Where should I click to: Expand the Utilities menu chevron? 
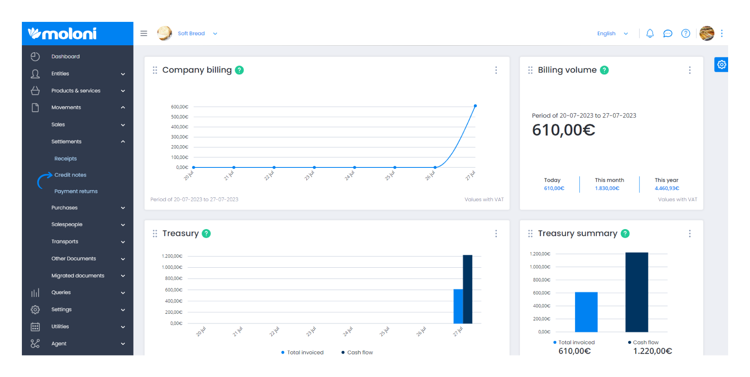pos(123,327)
